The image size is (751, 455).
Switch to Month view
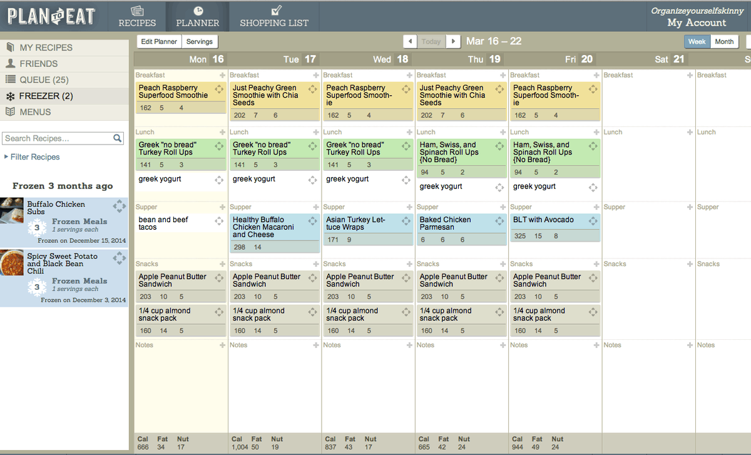pyautogui.click(x=724, y=42)
